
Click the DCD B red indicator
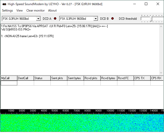[112, 18]
